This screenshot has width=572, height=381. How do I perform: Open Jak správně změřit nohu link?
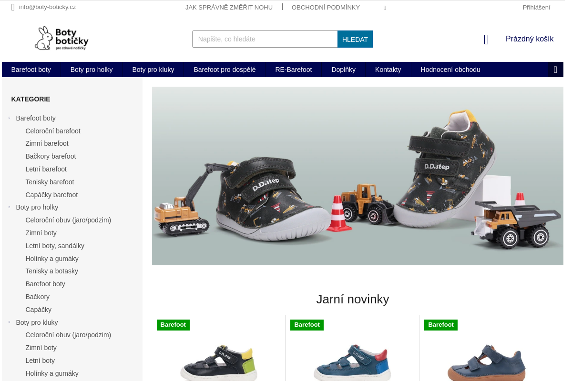(x=229, y=7)
